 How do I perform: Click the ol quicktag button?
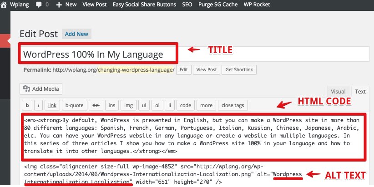pos(157,105)
